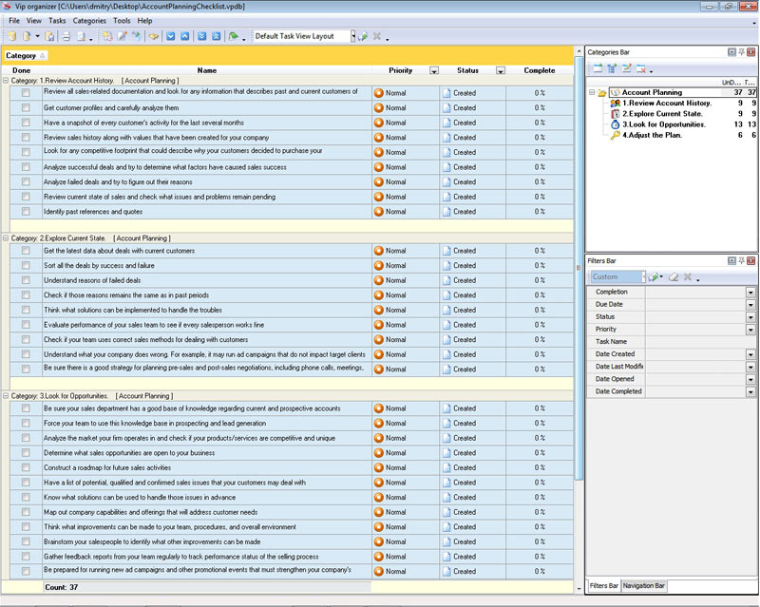Switch to the Navigation Bar tab
The width and height of the screenshot is (760, 607).
645,586
